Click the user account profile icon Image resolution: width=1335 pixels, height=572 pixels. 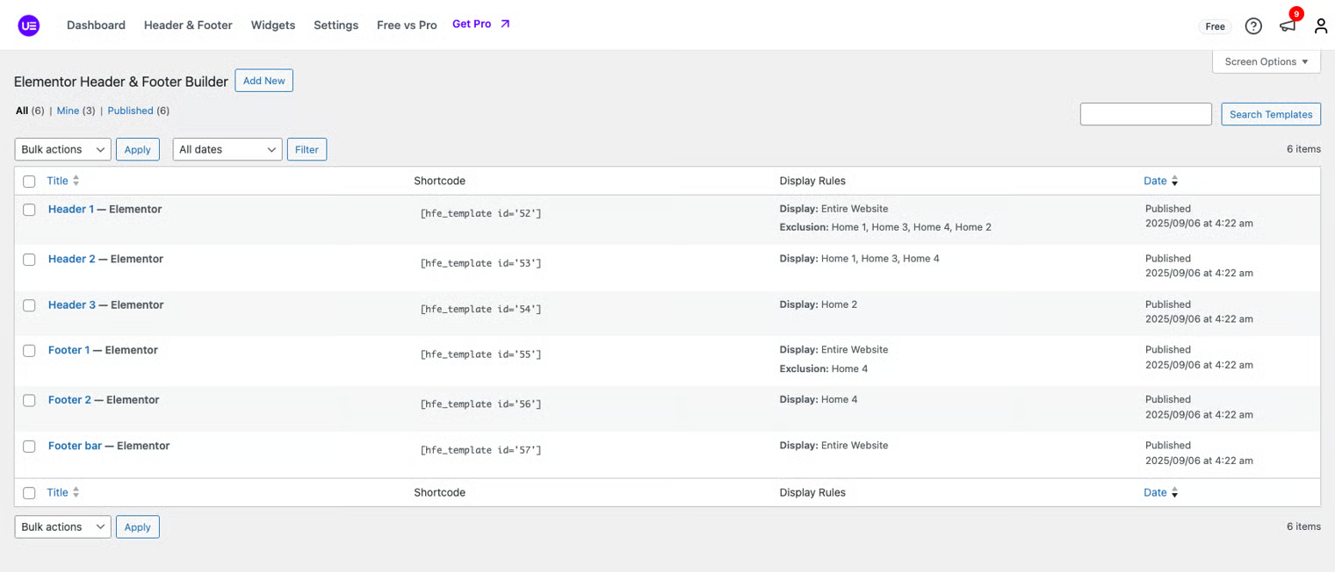tap(1320, 26)
